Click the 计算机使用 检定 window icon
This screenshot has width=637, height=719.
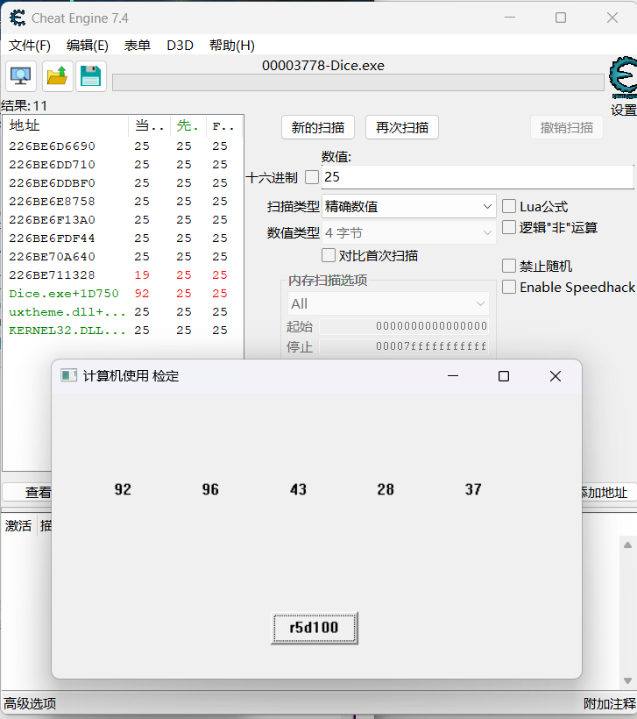68,376
